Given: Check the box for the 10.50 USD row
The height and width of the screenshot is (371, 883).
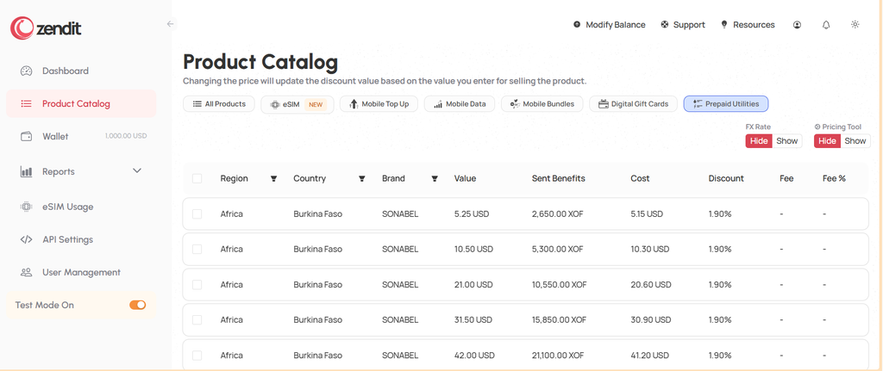Looking at the screenshot, I should tap(197, 249).
